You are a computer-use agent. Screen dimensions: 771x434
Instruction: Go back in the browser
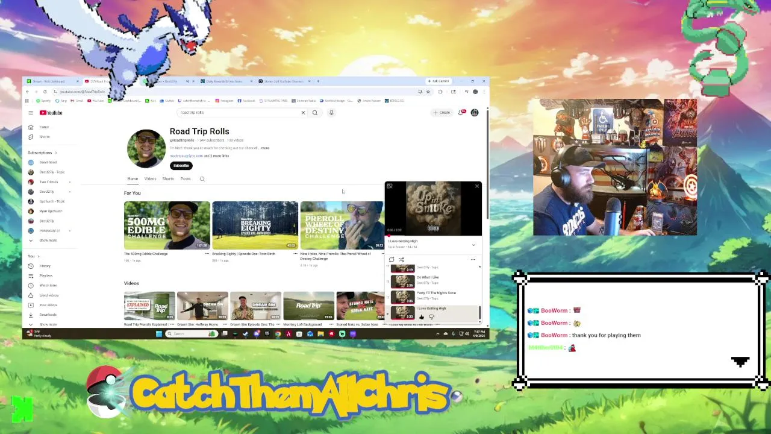pyautogui.click(x=27, y=92)
